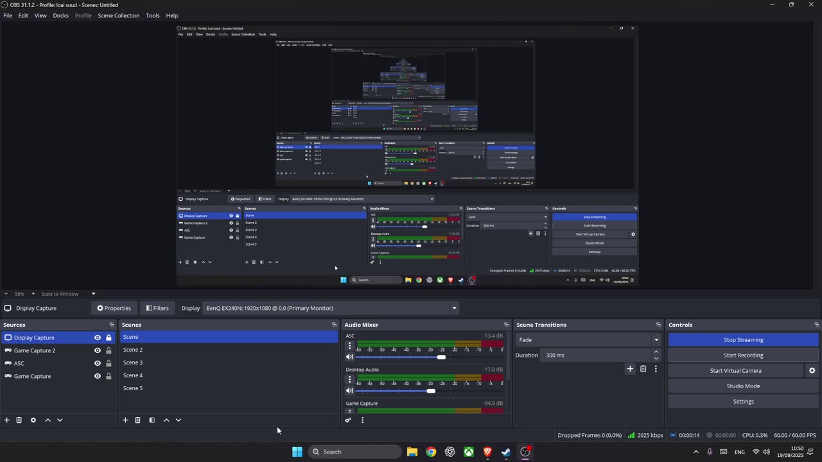Open OBS Studio icon in taskbar

click(x=525, y=452)
